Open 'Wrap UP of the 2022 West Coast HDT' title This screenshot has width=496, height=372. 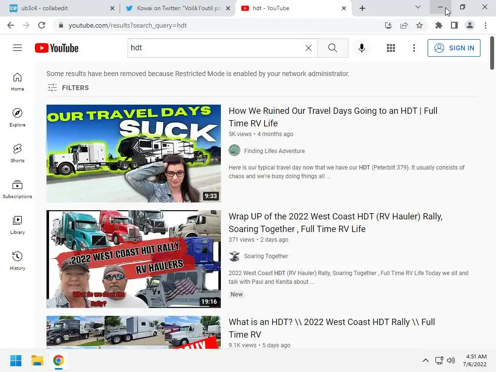point(336,223)
